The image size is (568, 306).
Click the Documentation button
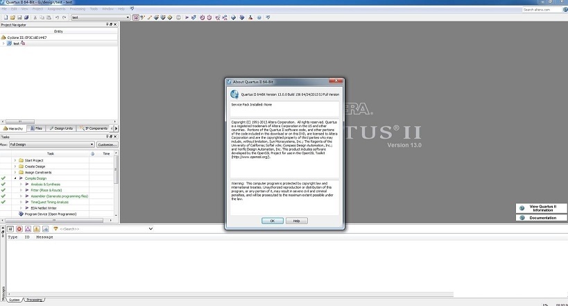[541, 218]
